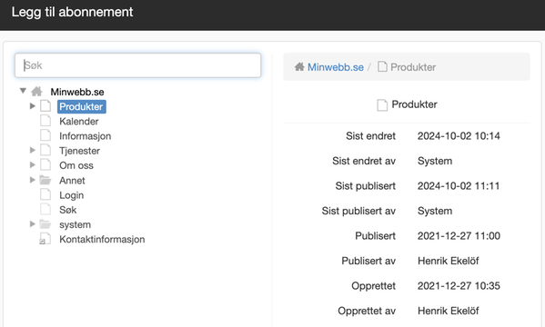Select the system folder in the tree
Image resolution: width=545 pixels, height=327 pixels.
(76, 224)
